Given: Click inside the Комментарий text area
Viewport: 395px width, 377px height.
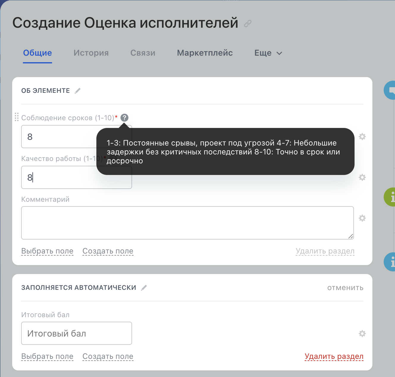Looking at the screenshot, I should pos(187,223).
